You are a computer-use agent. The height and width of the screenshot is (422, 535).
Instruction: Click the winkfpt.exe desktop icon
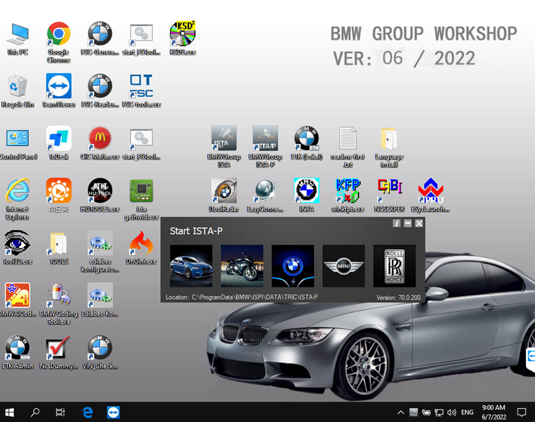tap(348, 195)
